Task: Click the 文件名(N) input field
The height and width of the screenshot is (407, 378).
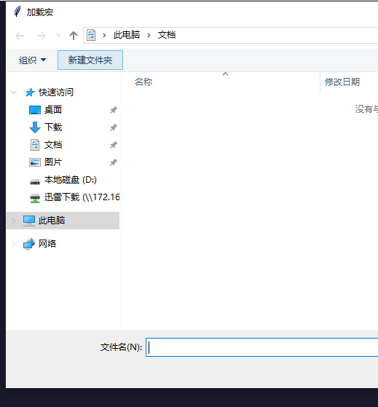Action: point(261,347)
